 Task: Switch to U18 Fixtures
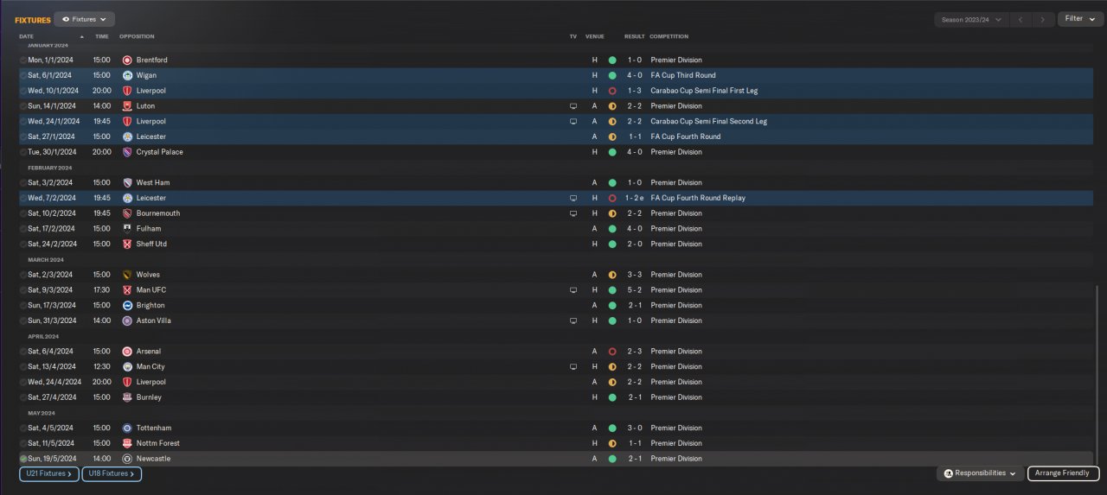[x=112, y=473]
